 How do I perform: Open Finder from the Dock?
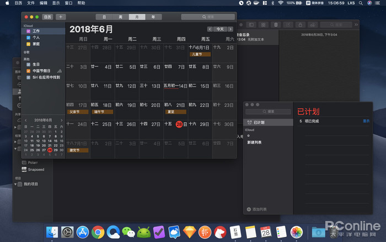(x=52, y=232)
